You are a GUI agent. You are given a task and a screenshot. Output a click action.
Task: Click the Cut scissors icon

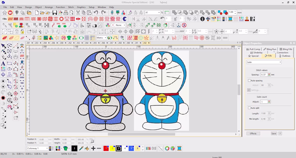pyautogui.click(x=78, y=13)
